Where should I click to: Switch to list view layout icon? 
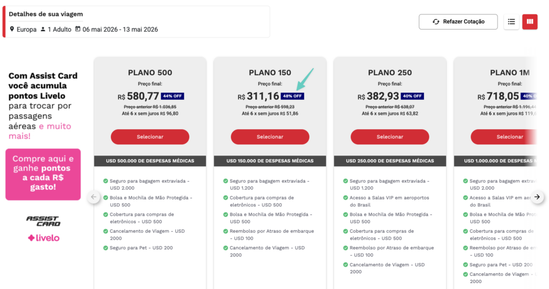[511, 22]
